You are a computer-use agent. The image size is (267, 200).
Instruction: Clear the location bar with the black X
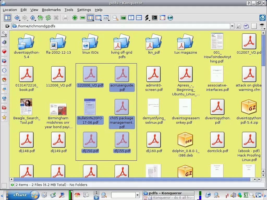coord(7,26)
